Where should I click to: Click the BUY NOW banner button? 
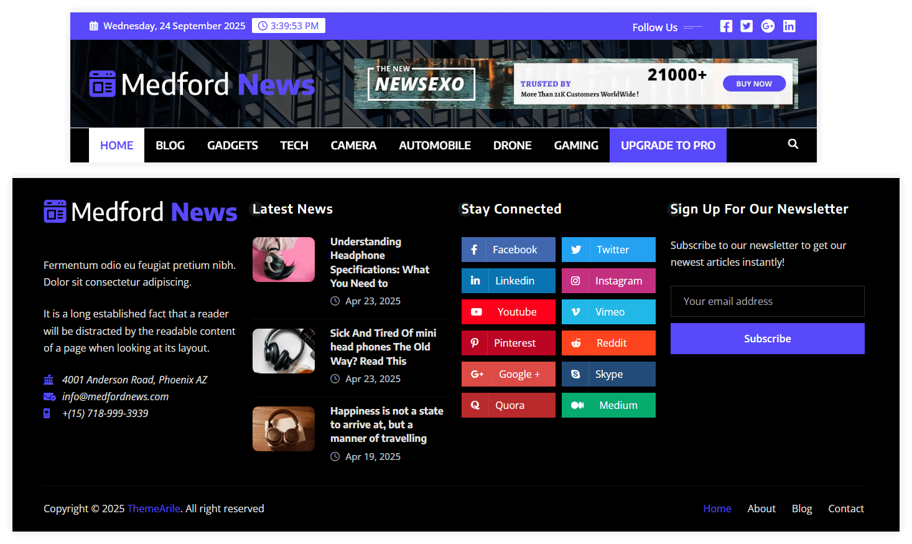coord(753,84)
